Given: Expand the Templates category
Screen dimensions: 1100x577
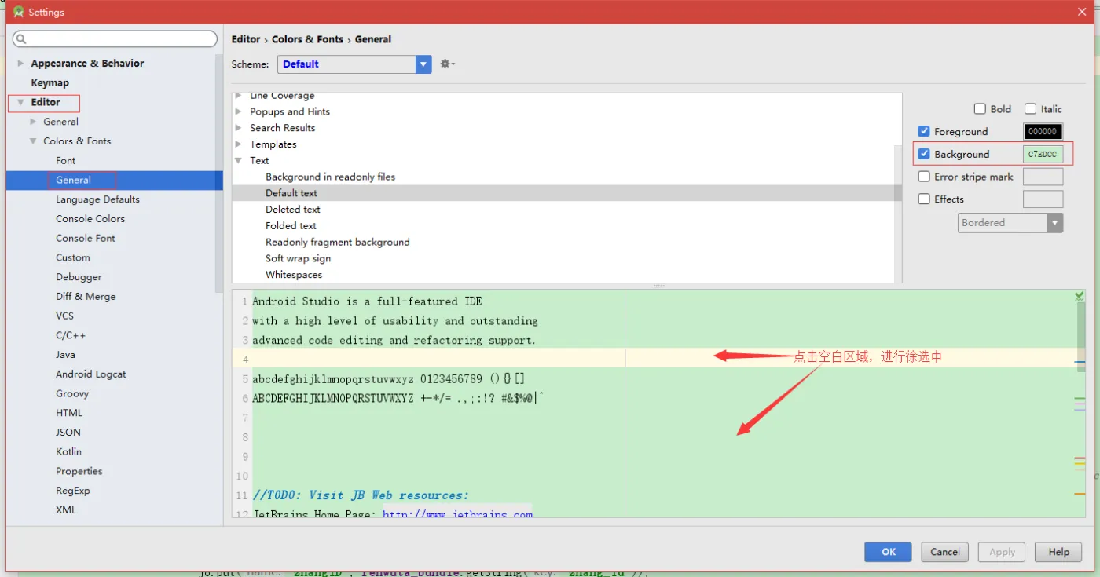Looking at the screenshot, I should tap(239, 144).
